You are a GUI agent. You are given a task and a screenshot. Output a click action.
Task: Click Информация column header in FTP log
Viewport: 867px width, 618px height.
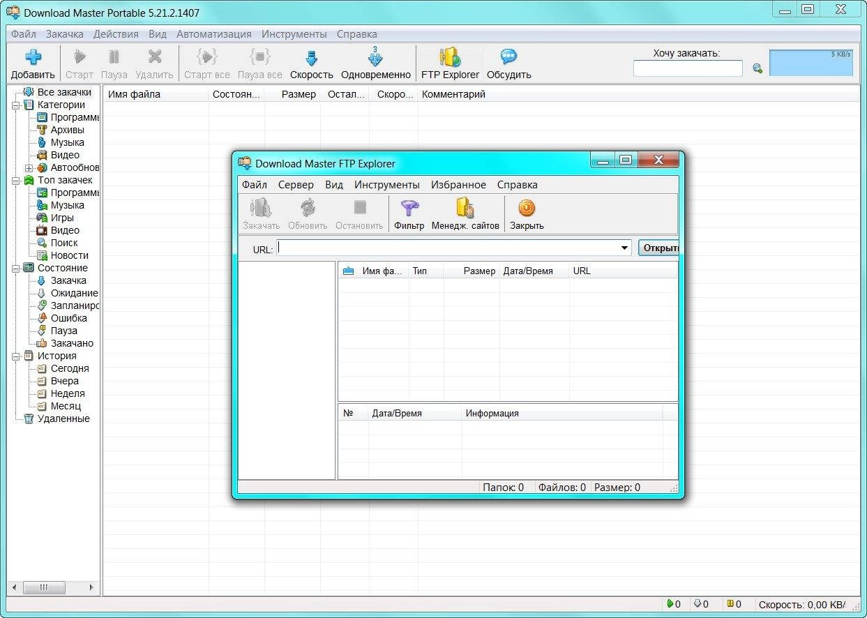pos(561,413)
